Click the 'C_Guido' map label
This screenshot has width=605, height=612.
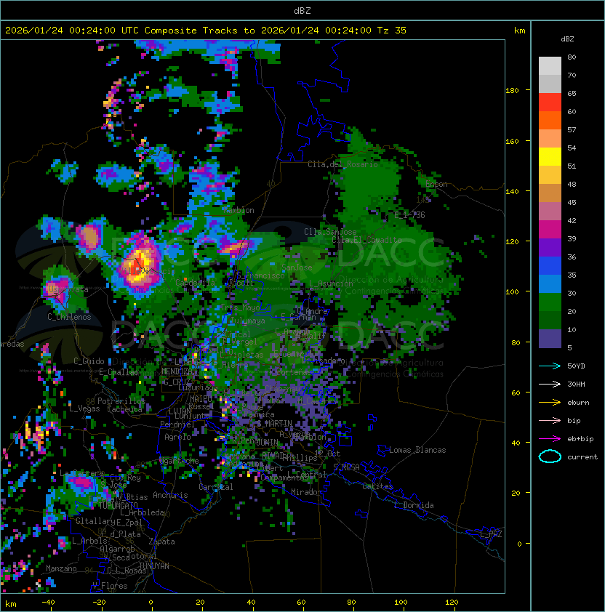tap(89, 361)
